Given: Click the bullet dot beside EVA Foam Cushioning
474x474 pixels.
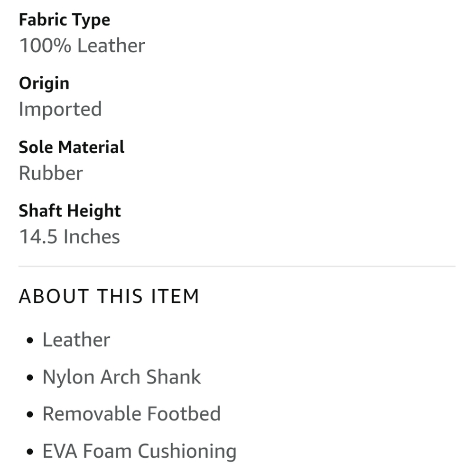Looking at the screenshot, I should point(30,452).
